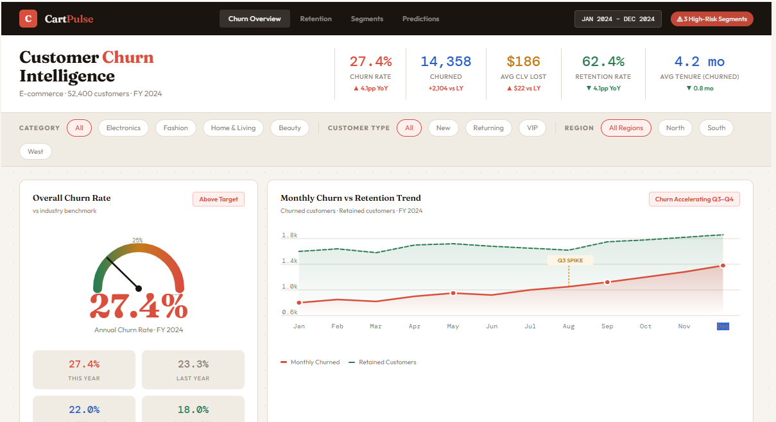Click the churn gauge needle
Screen dimensions: 776x422
point(123,274)
